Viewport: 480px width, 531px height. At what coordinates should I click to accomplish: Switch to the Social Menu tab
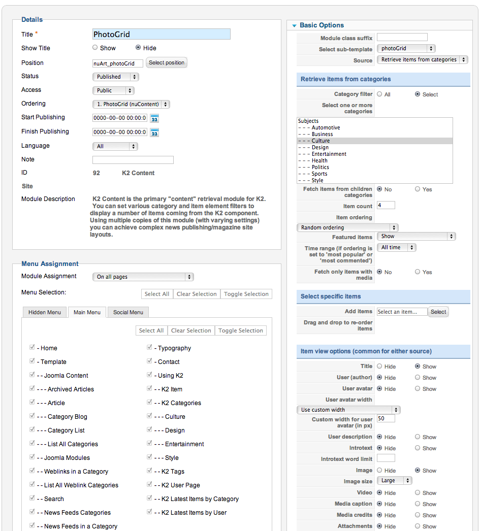(x=128, y=312)
